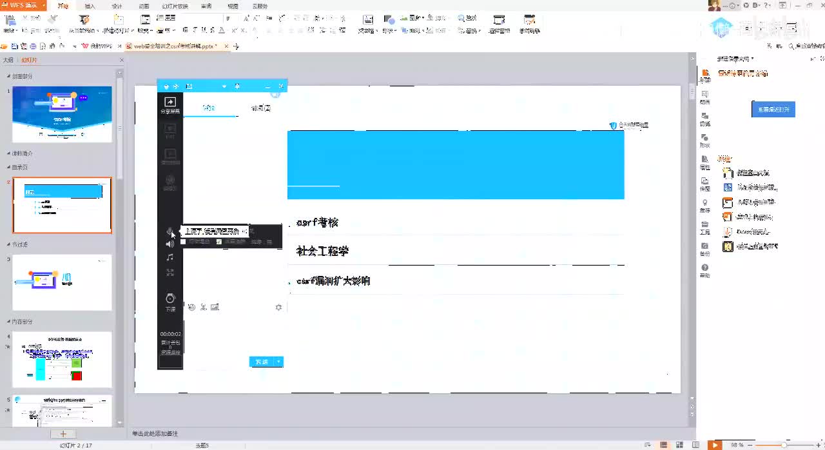Open the 视图 ribbon tab
This screenshot has height=450, width=825.
[233, 6]
